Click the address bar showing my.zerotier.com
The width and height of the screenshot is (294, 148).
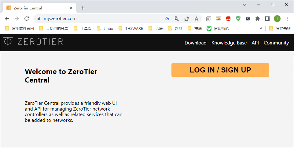(101, 19)
